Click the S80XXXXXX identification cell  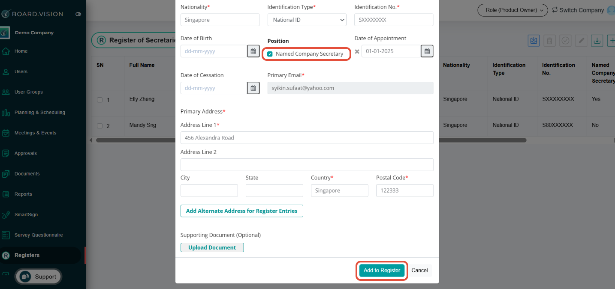click(x=558, y=125)
